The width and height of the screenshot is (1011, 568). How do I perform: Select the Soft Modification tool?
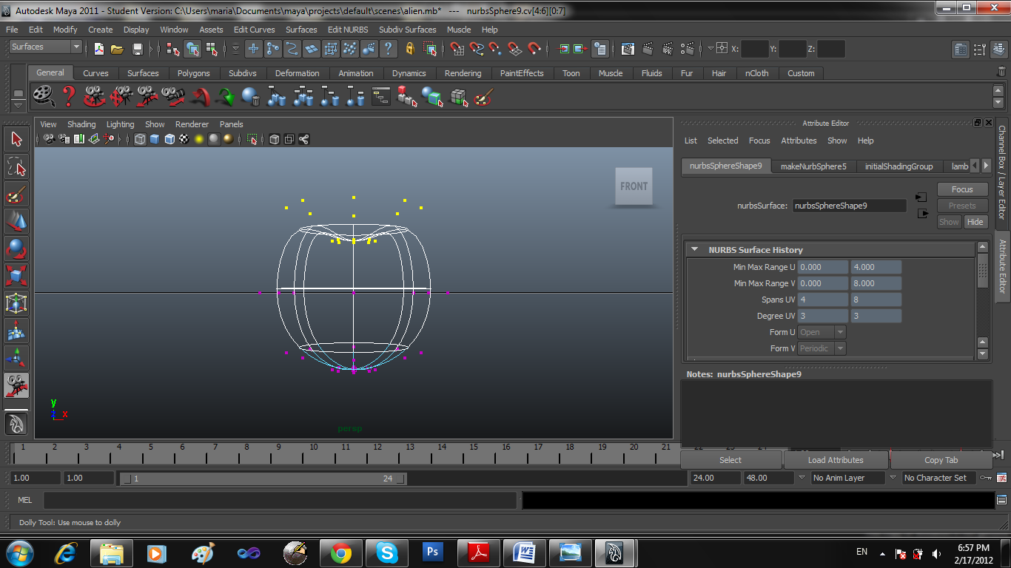(16, 331)
